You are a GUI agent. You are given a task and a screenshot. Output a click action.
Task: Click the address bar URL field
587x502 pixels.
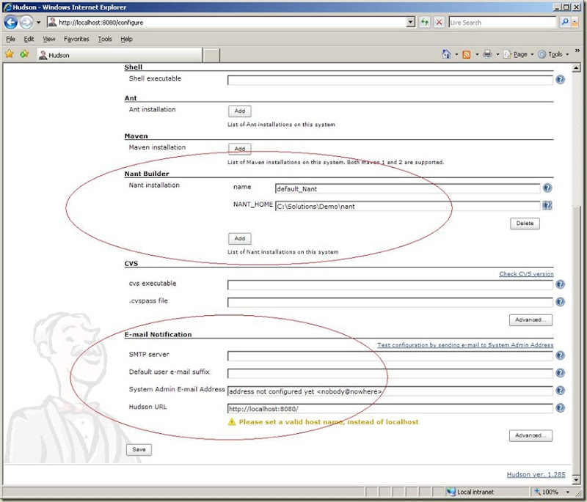click(x=227, y=23)
